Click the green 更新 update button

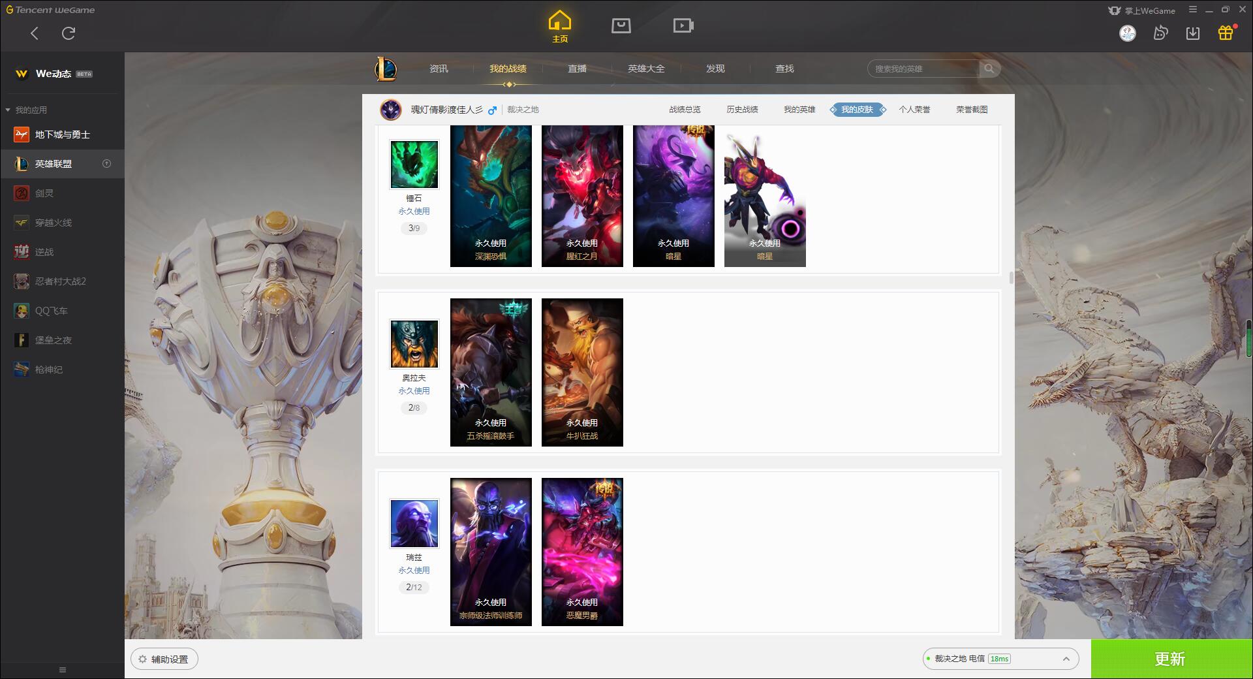point(1171,659)
